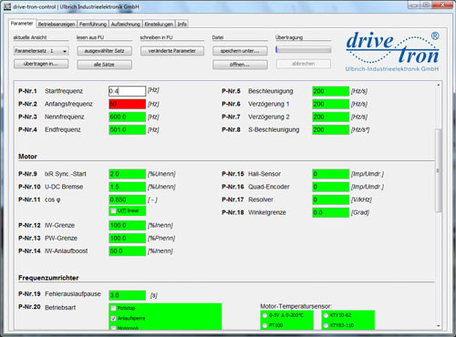Click the 'alle Sätze' button
Screen dimensions: 456x337
coord(104,65)
